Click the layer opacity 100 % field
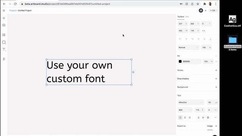This screenshot has width=242, height=136. point(206,48)
